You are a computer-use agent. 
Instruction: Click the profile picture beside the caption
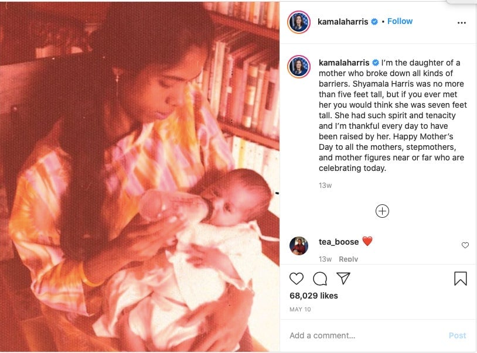299,67
